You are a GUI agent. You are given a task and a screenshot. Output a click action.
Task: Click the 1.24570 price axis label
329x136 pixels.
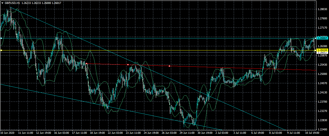322,83
